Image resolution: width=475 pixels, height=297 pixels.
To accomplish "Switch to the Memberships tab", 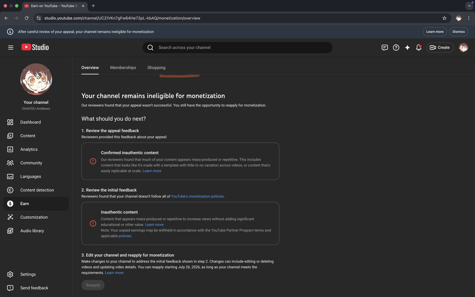I will 123,68.
